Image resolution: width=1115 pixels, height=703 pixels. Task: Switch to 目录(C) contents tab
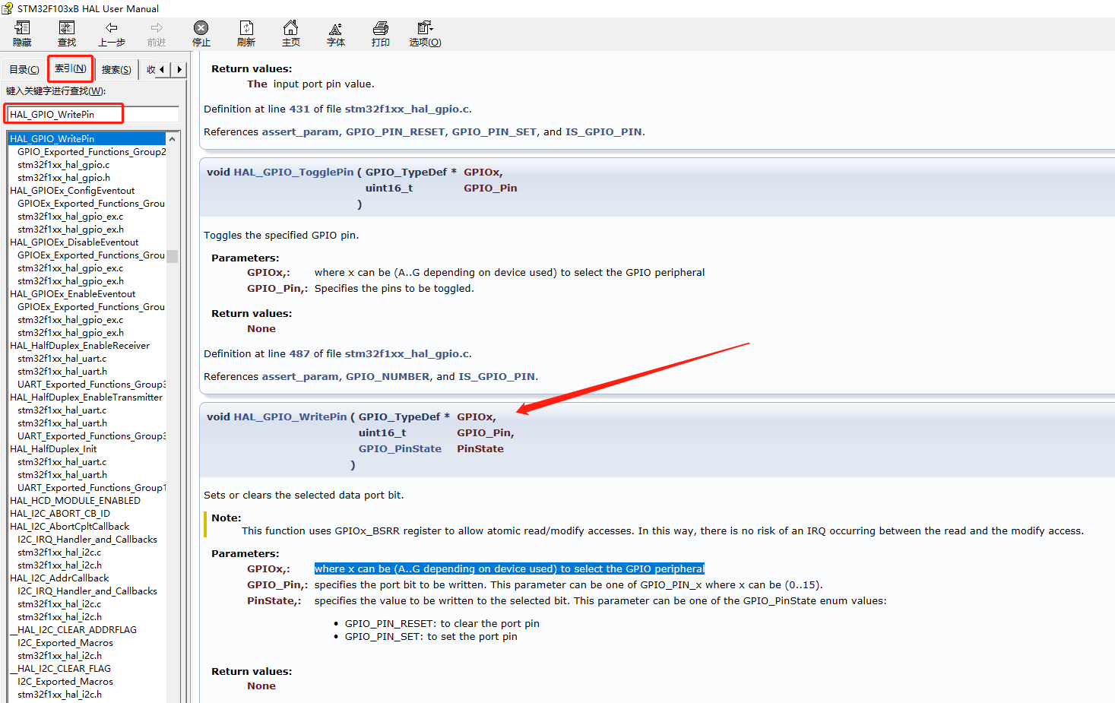(x=24, y=70)
